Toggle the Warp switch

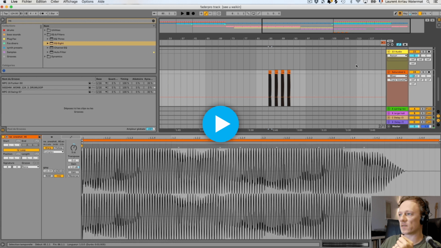(48, 148)
